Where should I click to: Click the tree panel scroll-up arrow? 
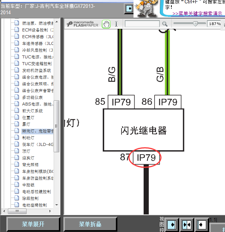57,22
